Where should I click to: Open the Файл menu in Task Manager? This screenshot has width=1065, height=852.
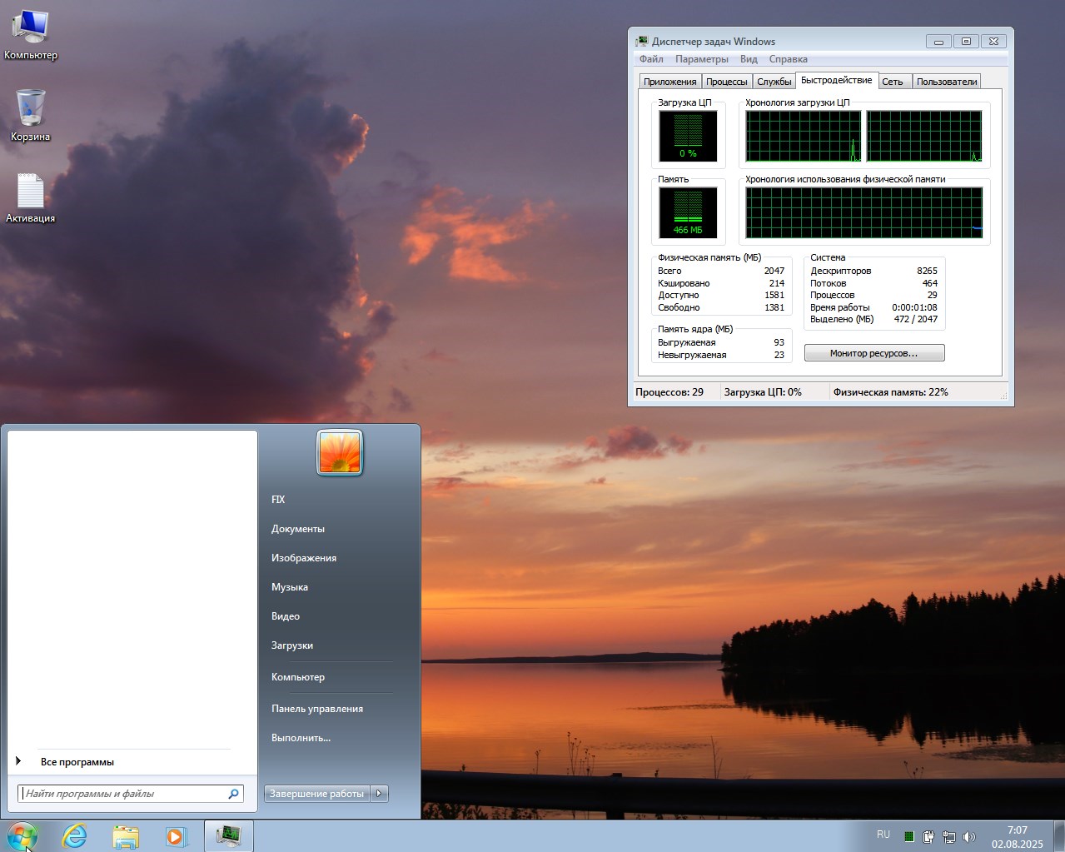pyautogui.click(x=651, y=59)
